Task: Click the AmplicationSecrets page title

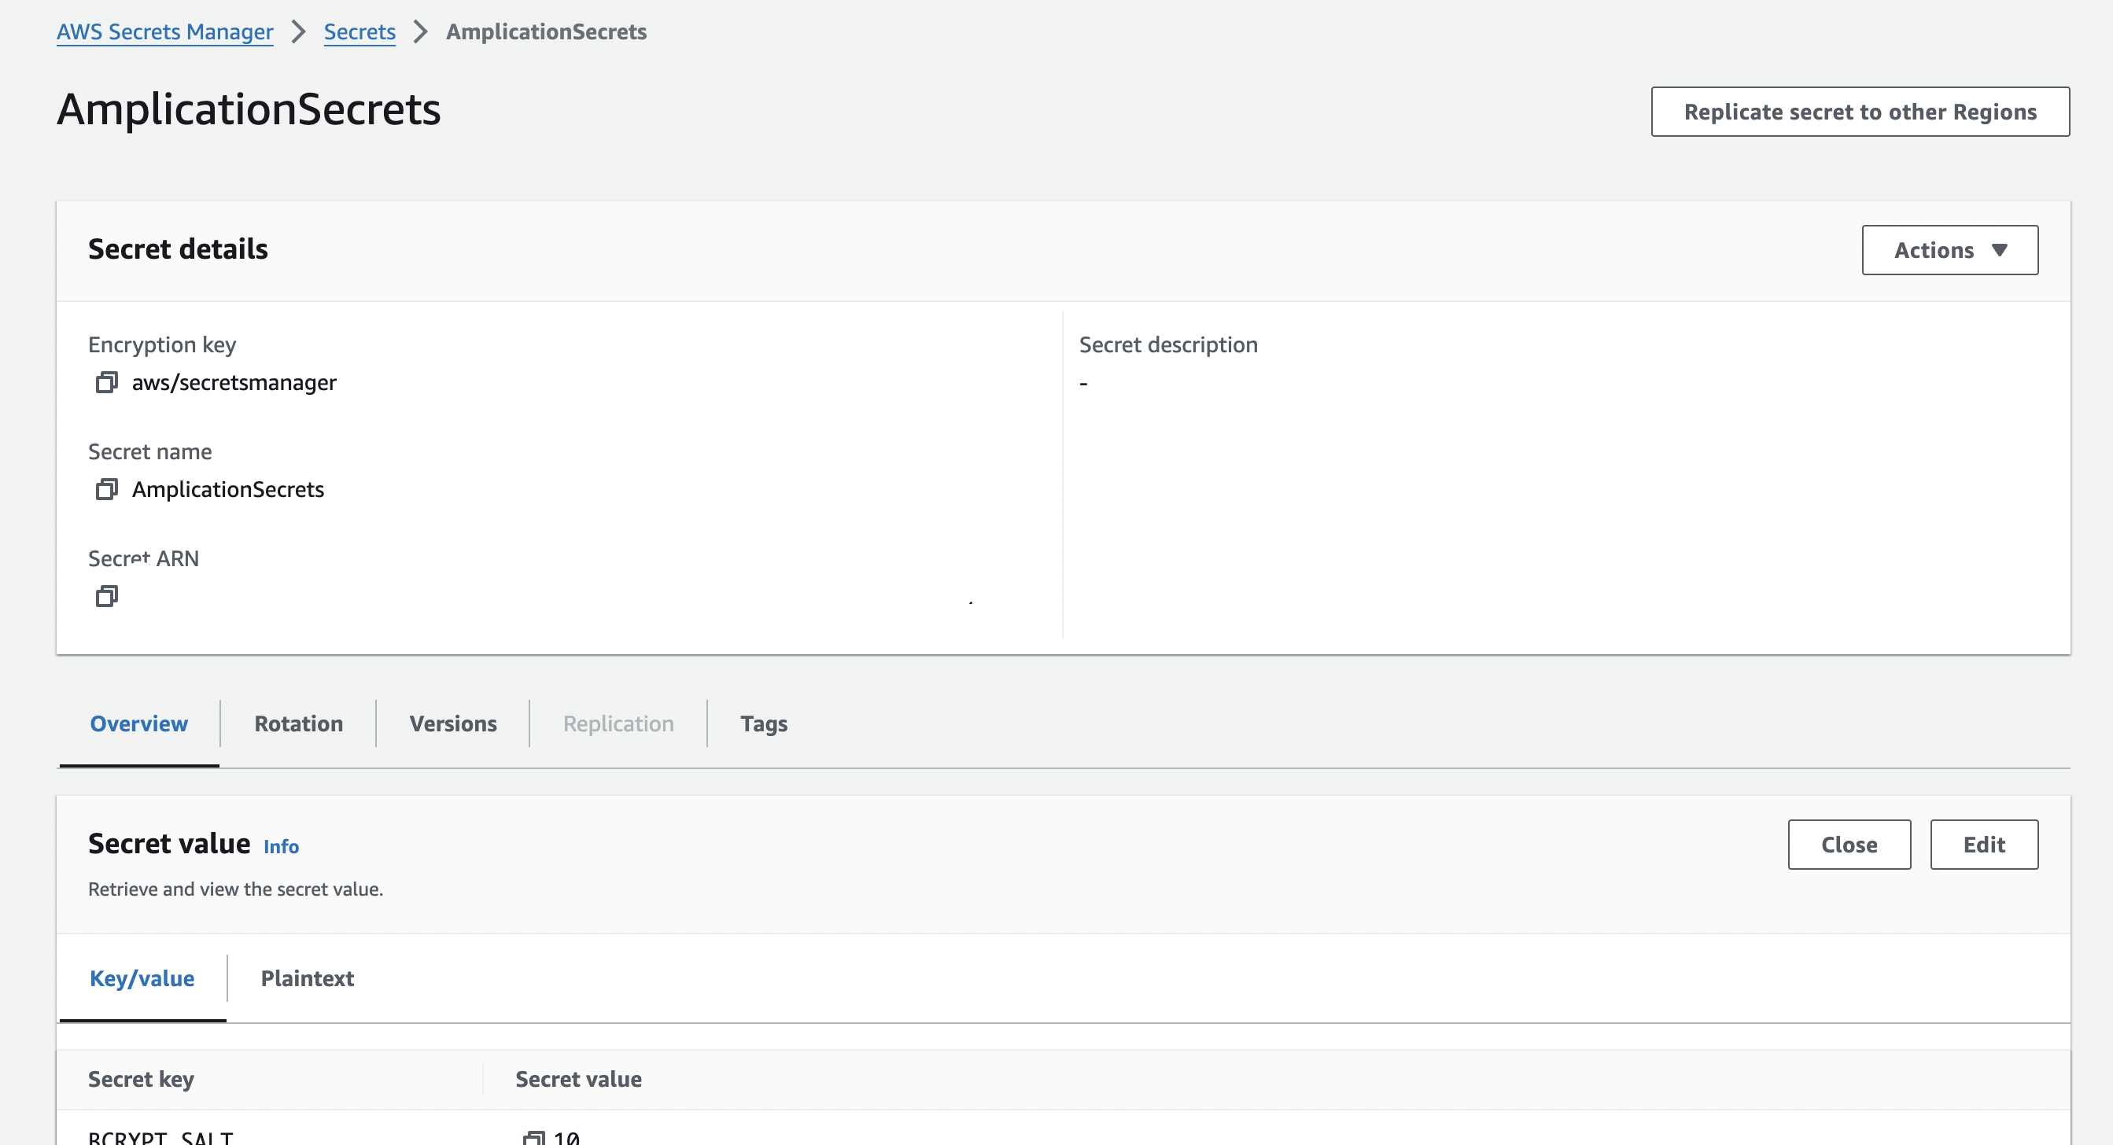Action: coord(249,109)
